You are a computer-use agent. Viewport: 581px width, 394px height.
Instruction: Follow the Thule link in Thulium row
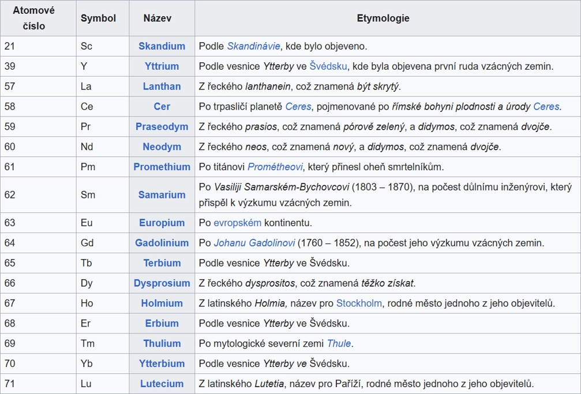pos(339,343)
